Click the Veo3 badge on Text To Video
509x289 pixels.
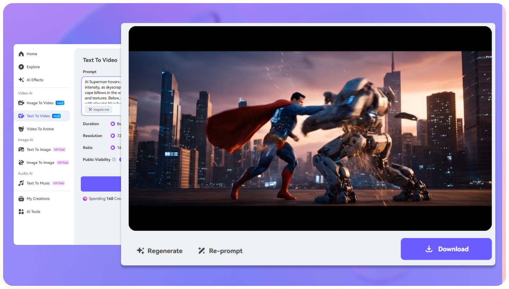tap(56, 116)
